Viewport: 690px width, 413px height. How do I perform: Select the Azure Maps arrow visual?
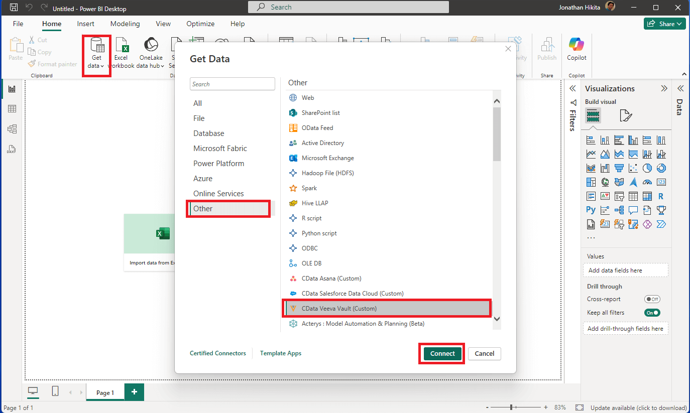pyautogui.click(x=633, y=182)
